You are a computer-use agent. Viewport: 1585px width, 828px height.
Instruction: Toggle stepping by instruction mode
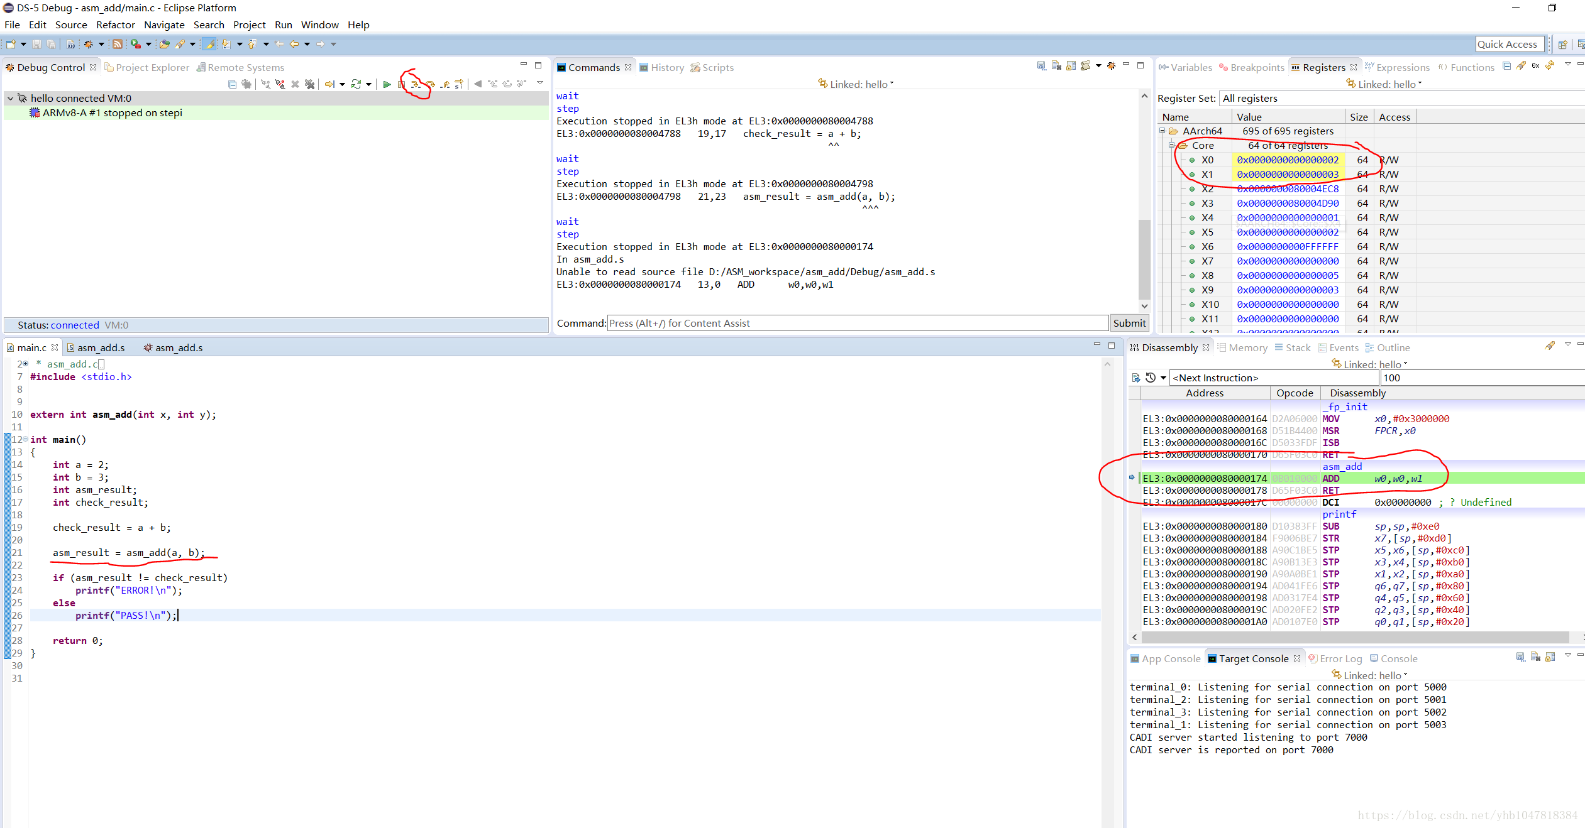459,84
